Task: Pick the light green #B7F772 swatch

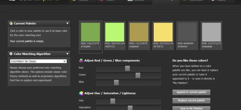Action: click(x=115, y=32)
